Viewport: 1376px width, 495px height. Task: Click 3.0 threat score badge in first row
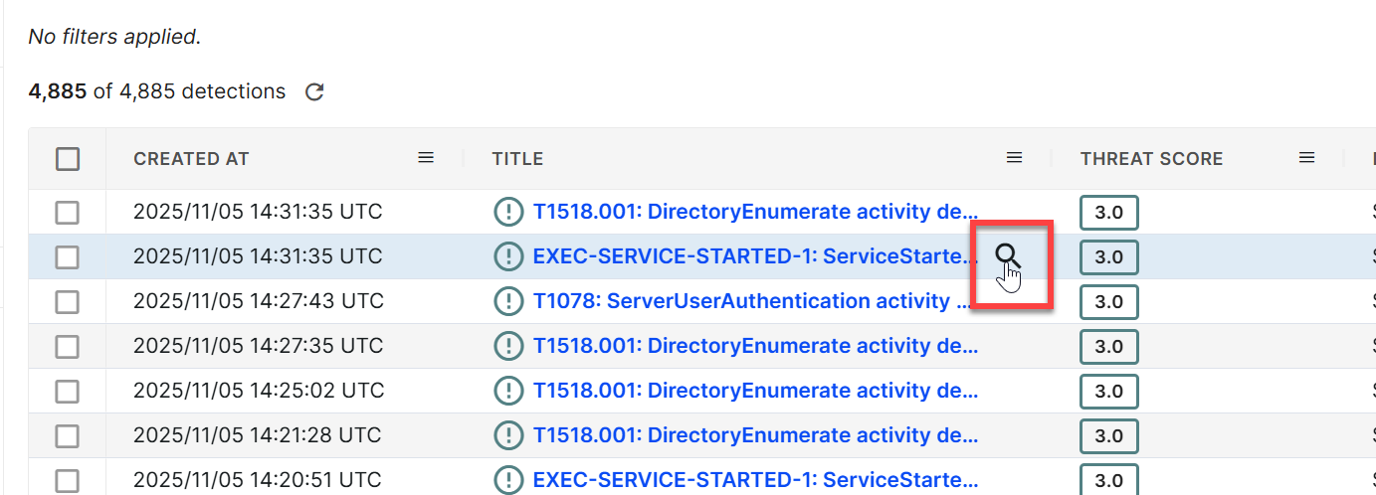tap(1108, 213)
